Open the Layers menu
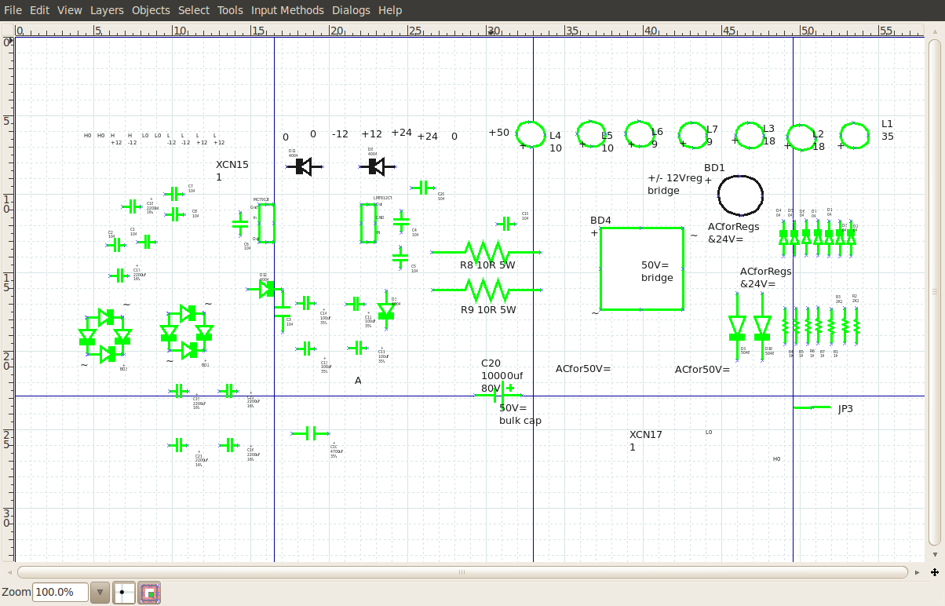The height and width of the screenshot is (606, 945). 107,10
